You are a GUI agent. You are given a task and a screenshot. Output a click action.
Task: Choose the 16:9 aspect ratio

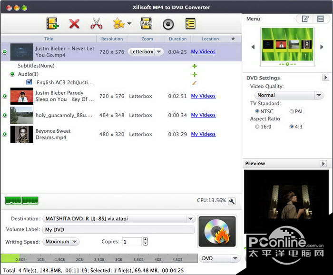(257, 127)
